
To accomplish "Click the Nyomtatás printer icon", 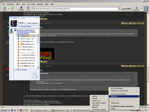I will pyautogui.click(x=136, y=8).
